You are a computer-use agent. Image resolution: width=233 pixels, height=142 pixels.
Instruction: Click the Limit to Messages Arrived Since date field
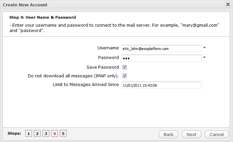coord(161,85)
